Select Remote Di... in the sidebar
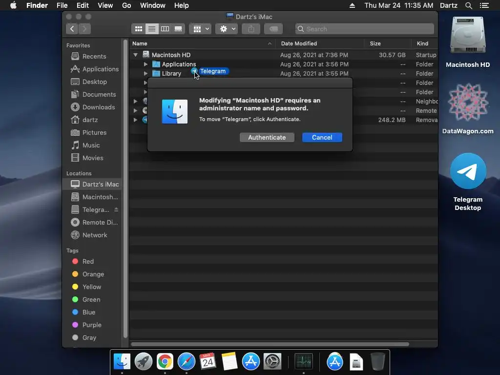This screenshot has height=375, width=500. [x=94, y=222]
